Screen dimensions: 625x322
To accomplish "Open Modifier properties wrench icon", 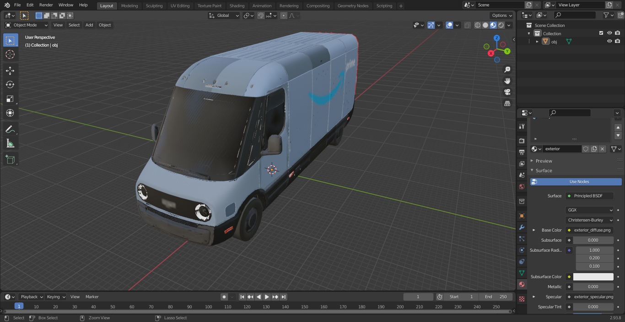I will pos(522,227).
